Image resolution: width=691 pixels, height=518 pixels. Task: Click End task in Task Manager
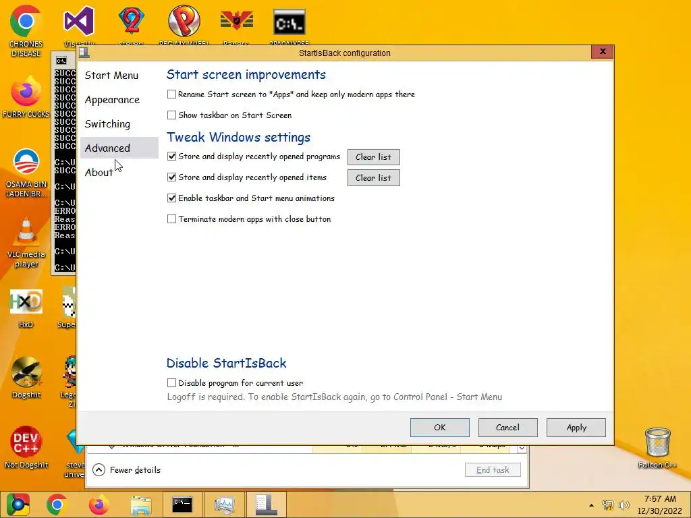tap(493, 470)
